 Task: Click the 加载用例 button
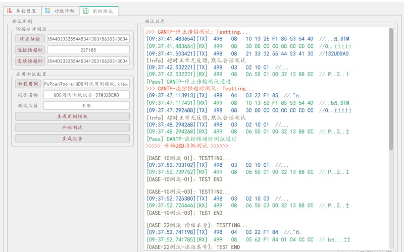click(28, 84)
